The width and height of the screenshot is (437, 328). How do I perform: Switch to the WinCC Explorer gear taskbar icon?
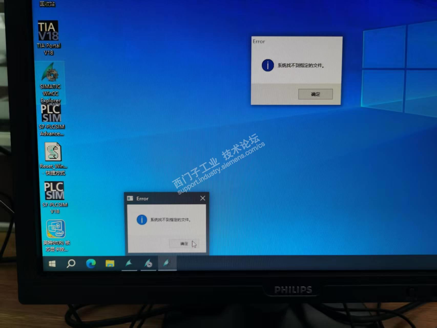[148, 263]
